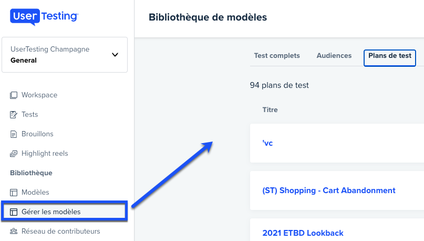Select the Plans de test tab

click(x=390, y=58)
